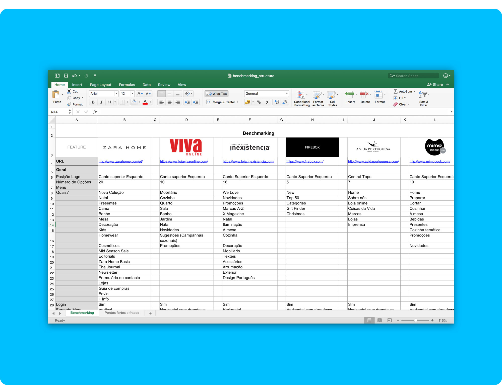This screenshot has width=502, height=390.
Task: Click the Save icon in title bar
Action: (x=66, y=76)
